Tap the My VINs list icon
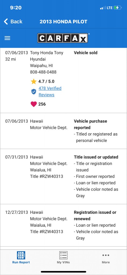Image resolution: width=127 pixels, height=275 pixels. (63, 255)
